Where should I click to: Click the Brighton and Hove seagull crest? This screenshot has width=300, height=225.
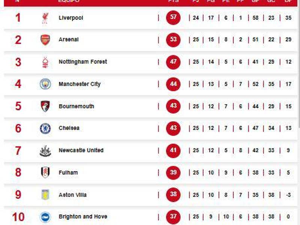45,216
